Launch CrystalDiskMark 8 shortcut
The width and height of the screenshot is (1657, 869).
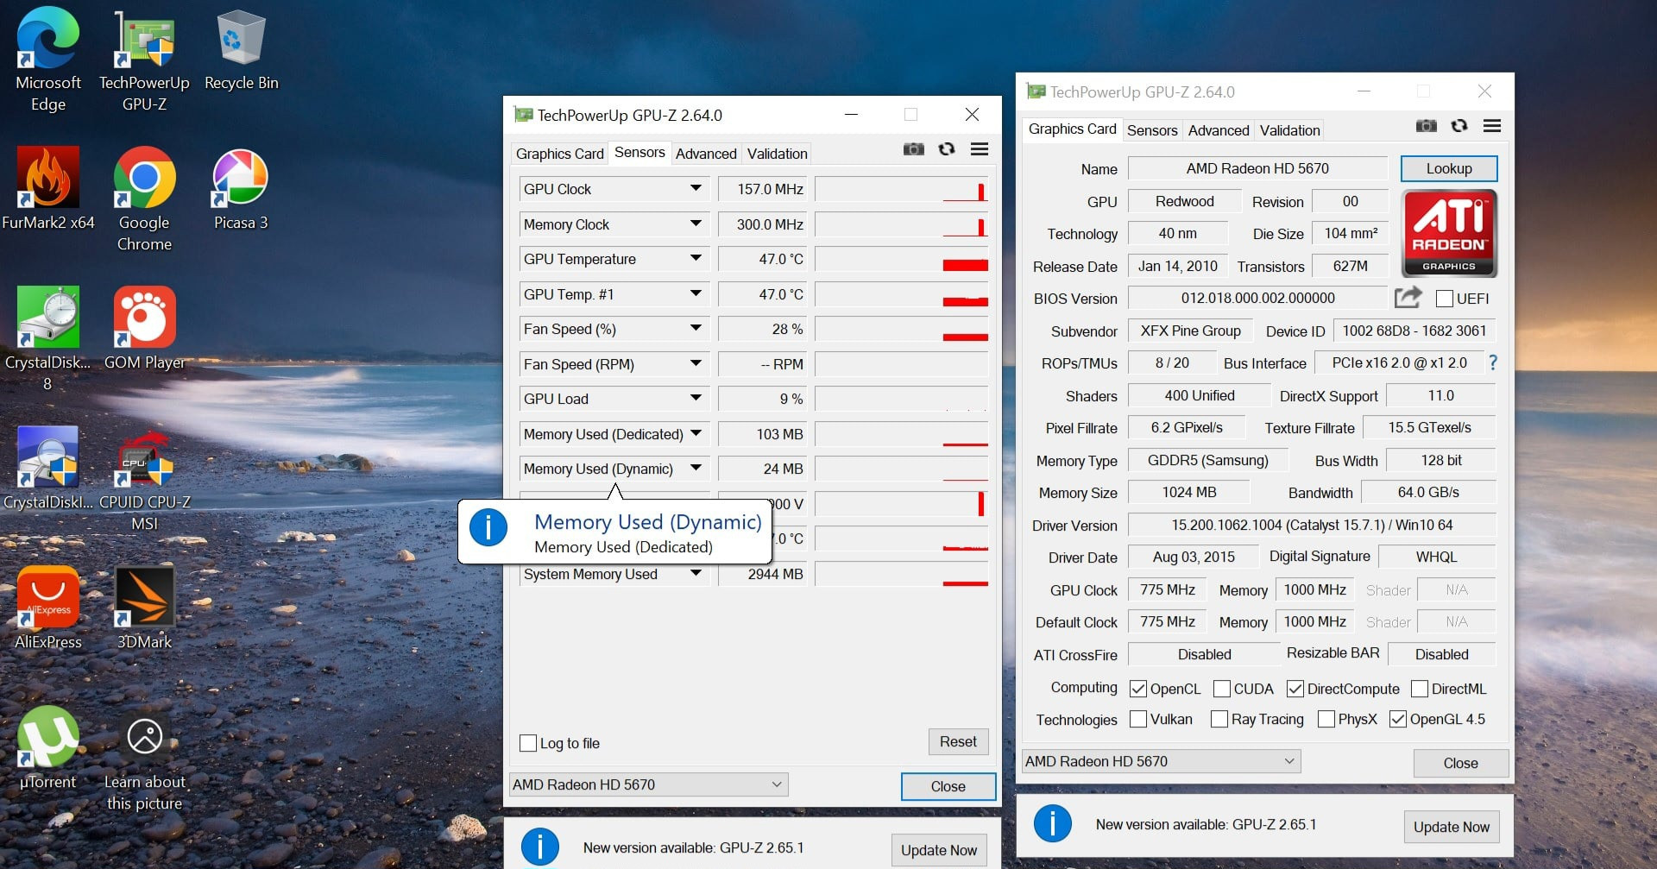48,338
